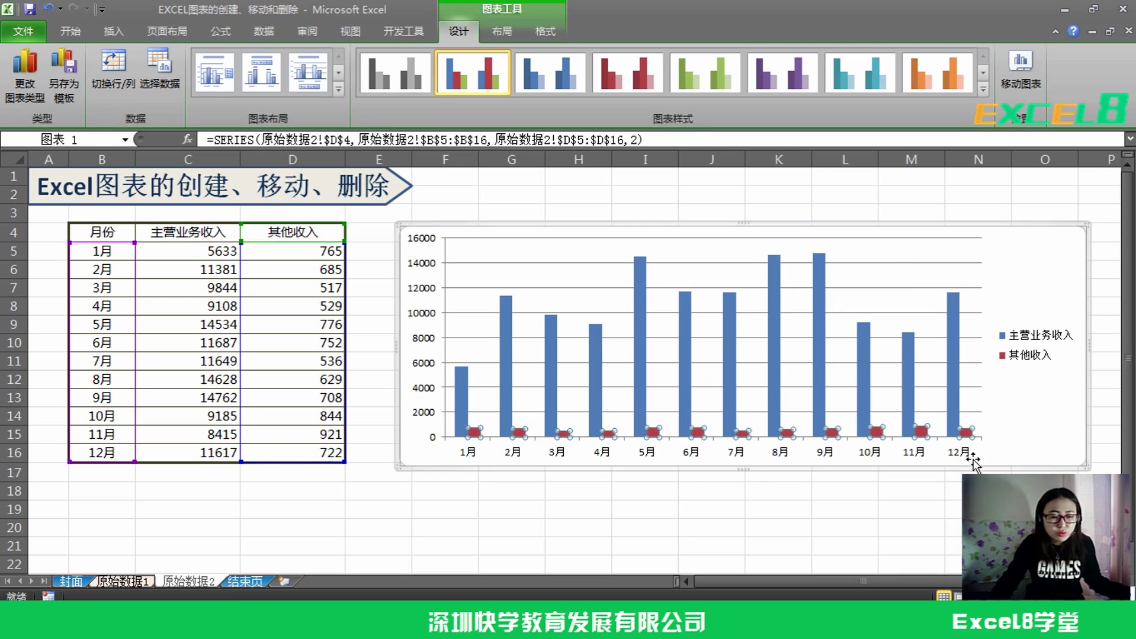Open the 插入 insert ribbon tab
This screenshot has height=639, width=1136.
[x=113, y=31]
